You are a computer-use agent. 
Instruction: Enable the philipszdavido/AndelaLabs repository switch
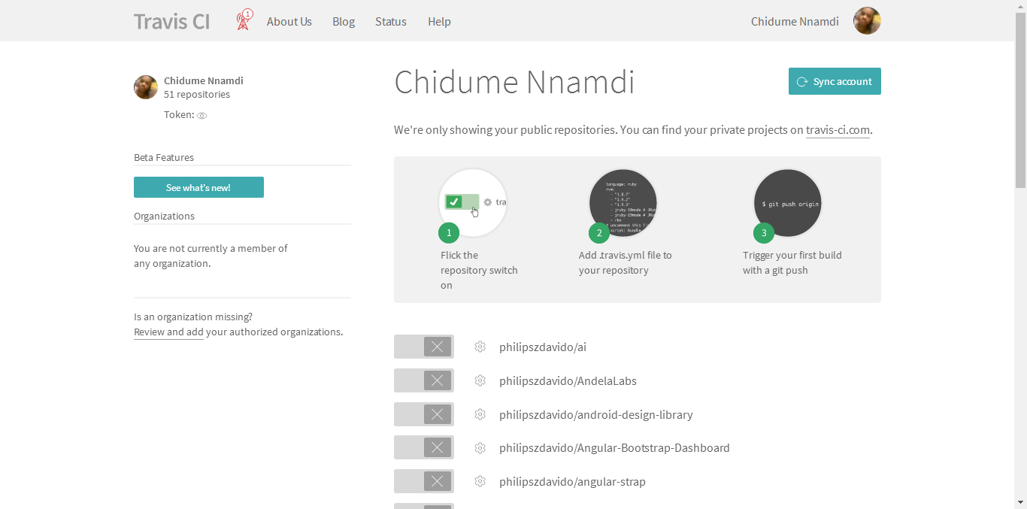[424, 380]
